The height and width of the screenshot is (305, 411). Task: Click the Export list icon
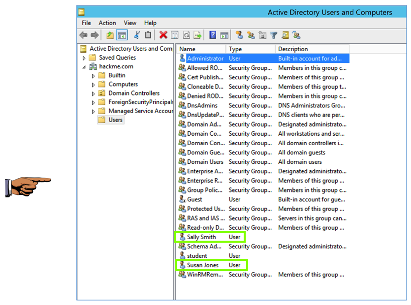tap(197, 35)
